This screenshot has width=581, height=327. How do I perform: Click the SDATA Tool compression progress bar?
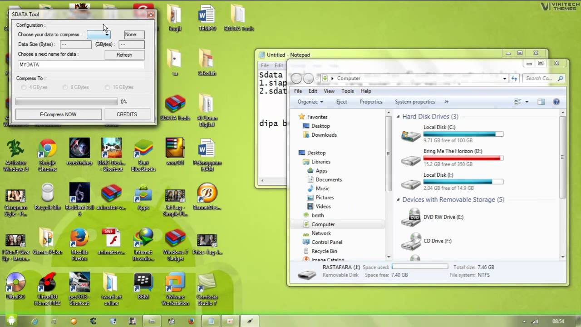coord(67,102)
